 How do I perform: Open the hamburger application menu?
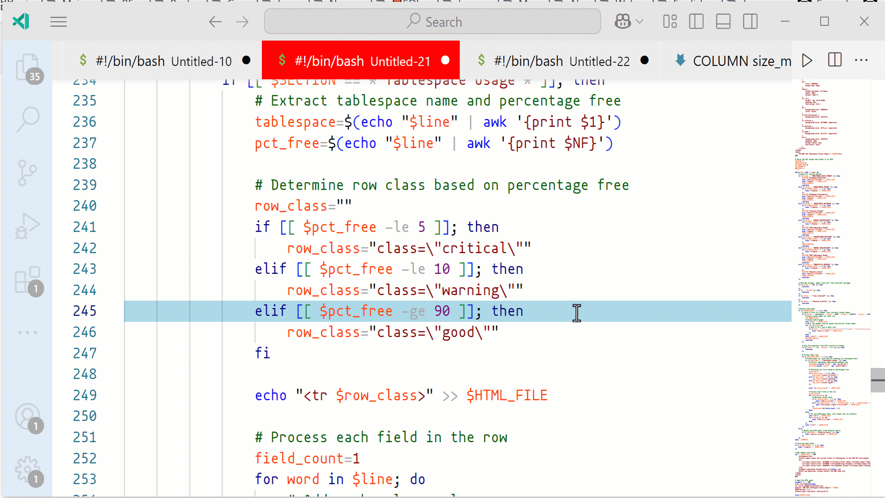pyautogui.click(x=59, y=22)
